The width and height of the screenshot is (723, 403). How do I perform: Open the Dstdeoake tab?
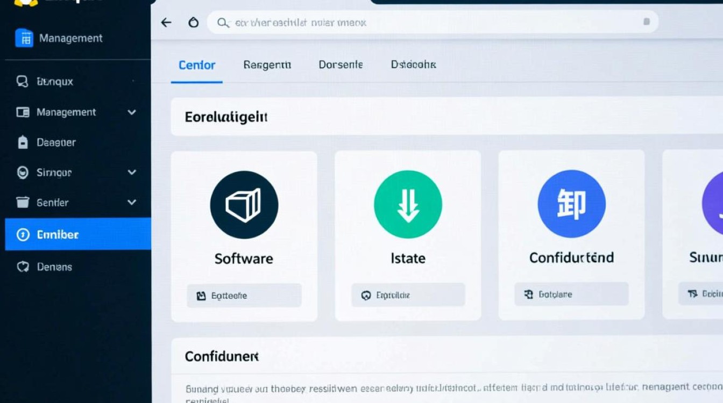point(413,65)
